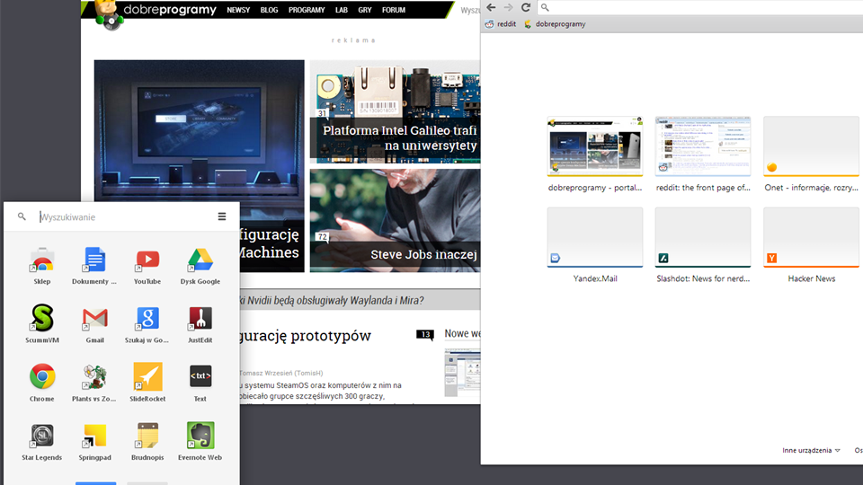The image size is (863, 485).
Task: Open Springpad app icon
Action: point(94,436)
